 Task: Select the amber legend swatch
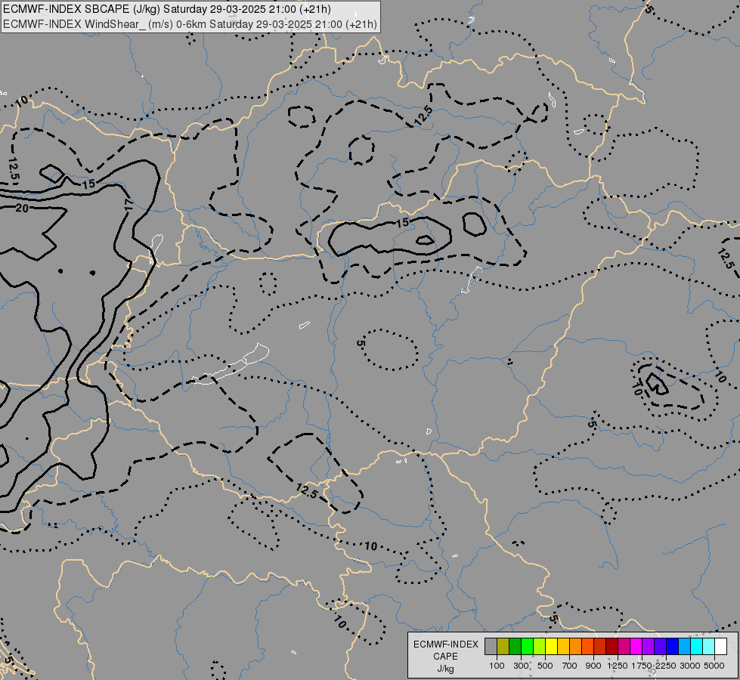click(563, 647)
